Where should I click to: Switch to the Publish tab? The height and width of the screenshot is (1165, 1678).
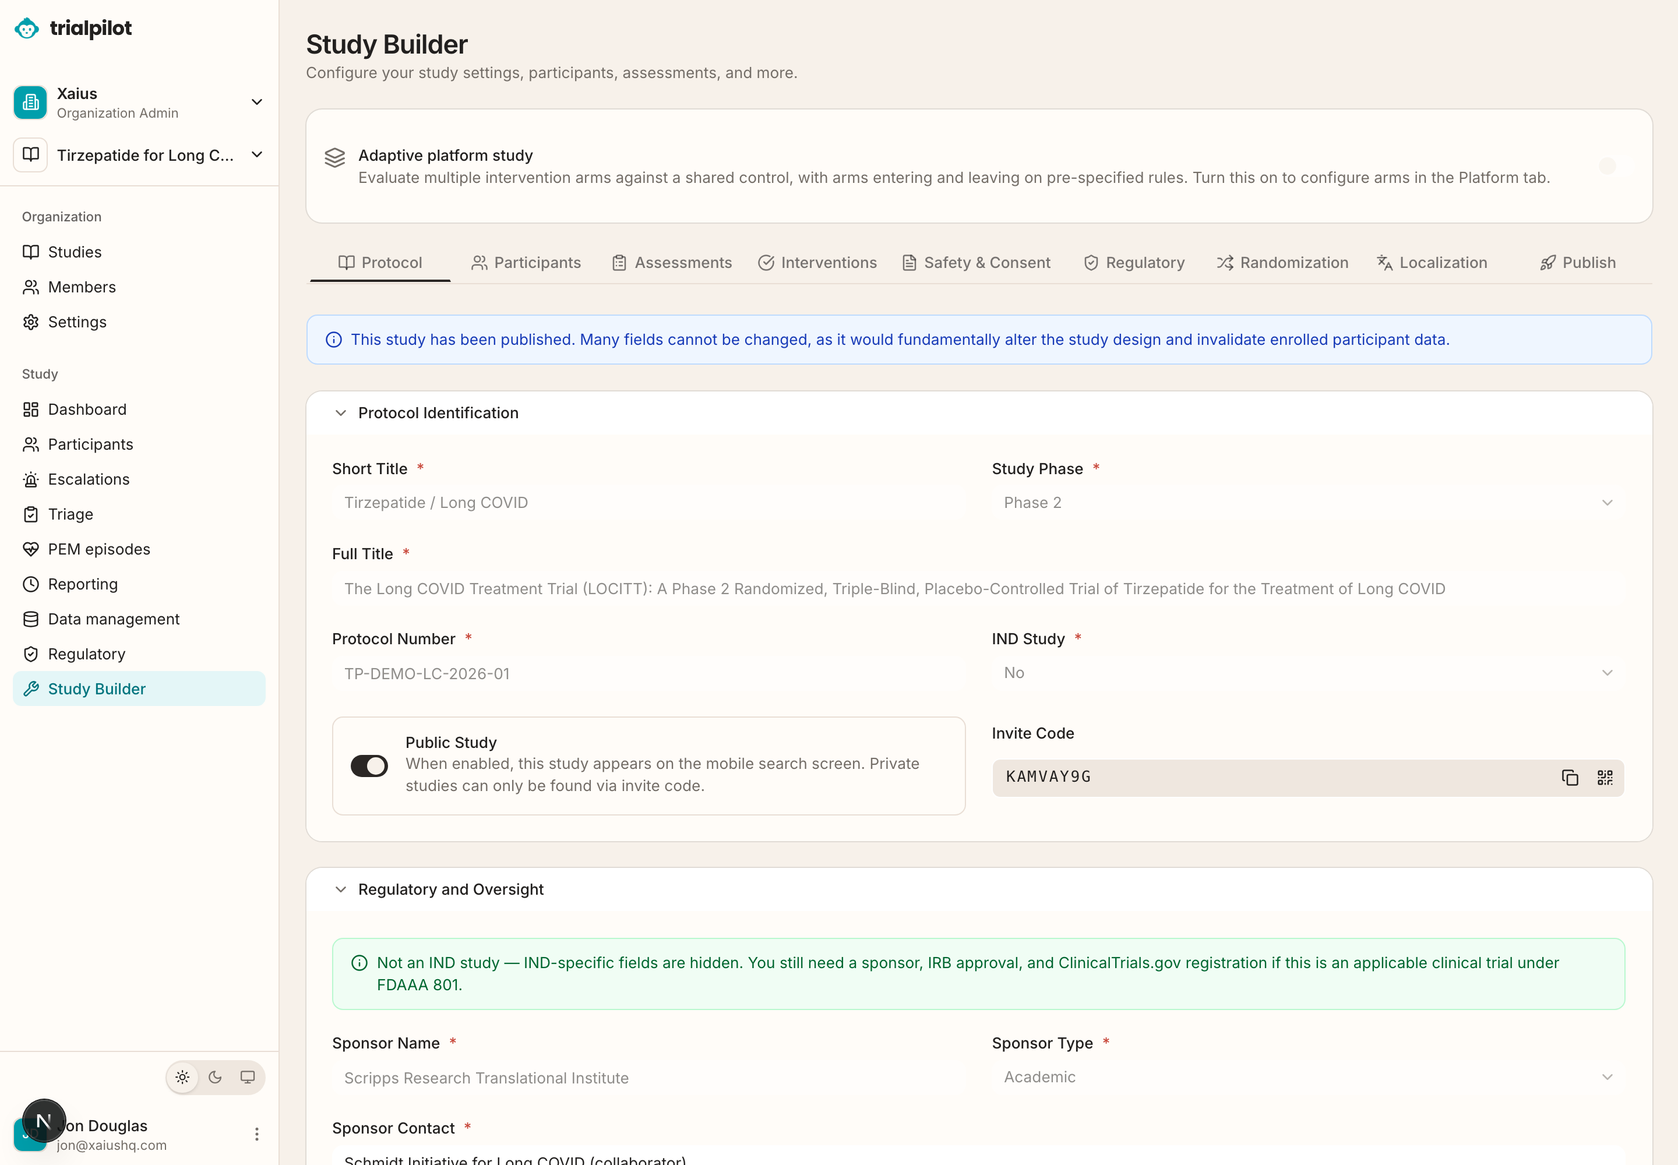1578,263
